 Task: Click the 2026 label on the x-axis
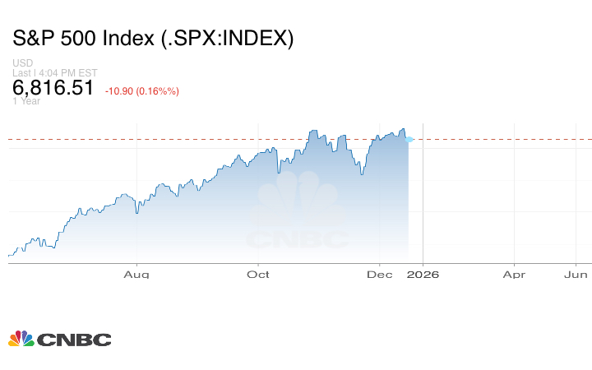(423, 274)
